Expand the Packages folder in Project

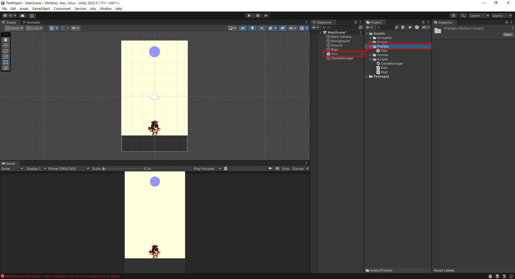tap(367, 76)
